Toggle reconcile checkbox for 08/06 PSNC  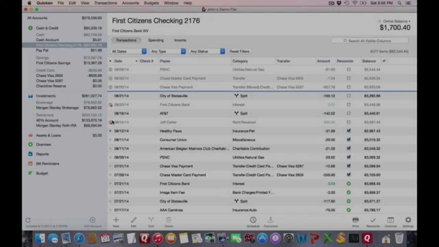click(x=349, y=157)
